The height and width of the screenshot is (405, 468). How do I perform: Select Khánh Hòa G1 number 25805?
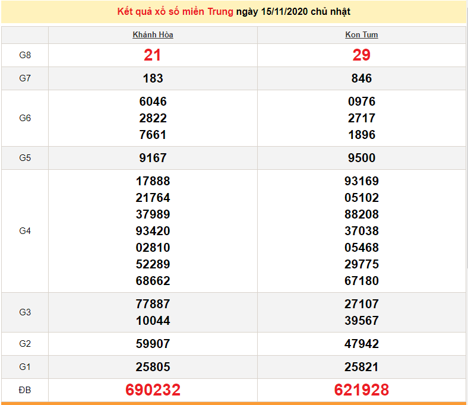[153, 367]
